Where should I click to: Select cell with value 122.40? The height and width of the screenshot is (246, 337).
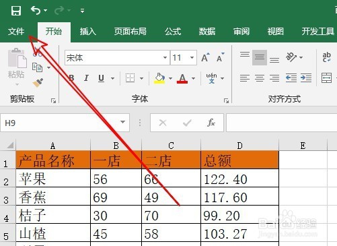[240, 179]
